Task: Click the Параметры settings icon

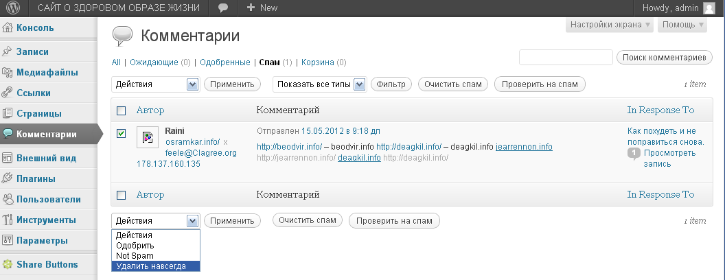Action: click(x=8, y=240)
